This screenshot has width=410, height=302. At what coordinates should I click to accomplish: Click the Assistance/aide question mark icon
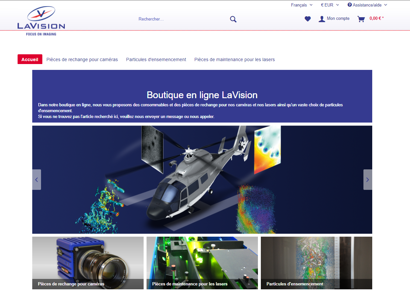click(350, 5)
